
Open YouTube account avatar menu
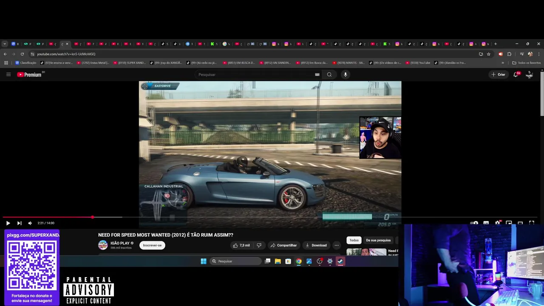click(x=530, y=74)
